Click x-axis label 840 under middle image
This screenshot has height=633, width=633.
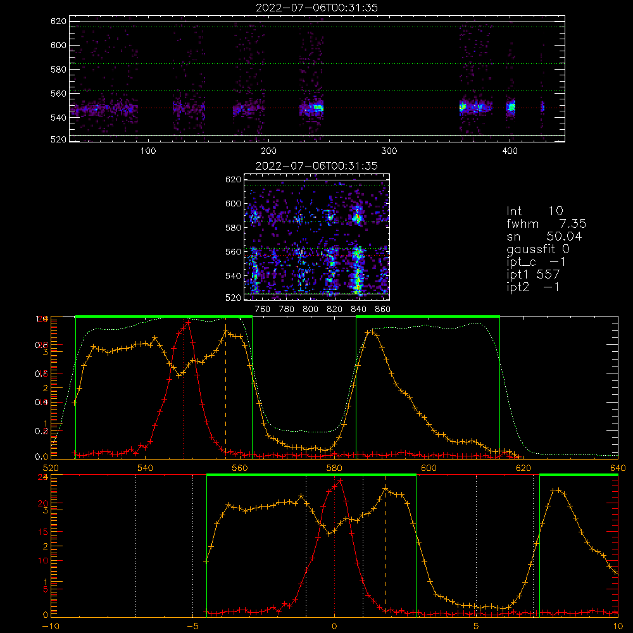coord(358,310)
